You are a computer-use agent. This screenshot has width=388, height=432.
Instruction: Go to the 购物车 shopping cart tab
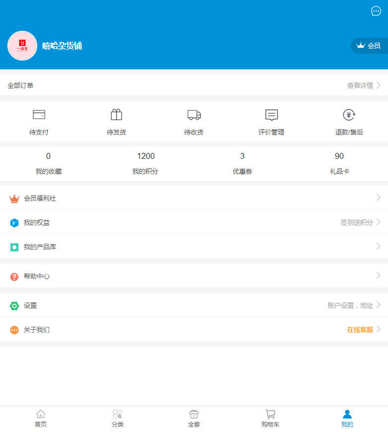(270, 418)
